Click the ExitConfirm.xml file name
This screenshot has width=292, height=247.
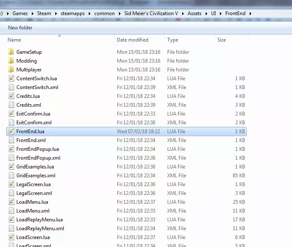34,123
